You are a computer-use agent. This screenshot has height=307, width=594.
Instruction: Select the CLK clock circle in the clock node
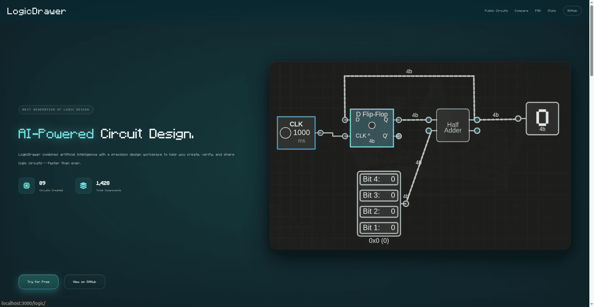pos(285,133)
